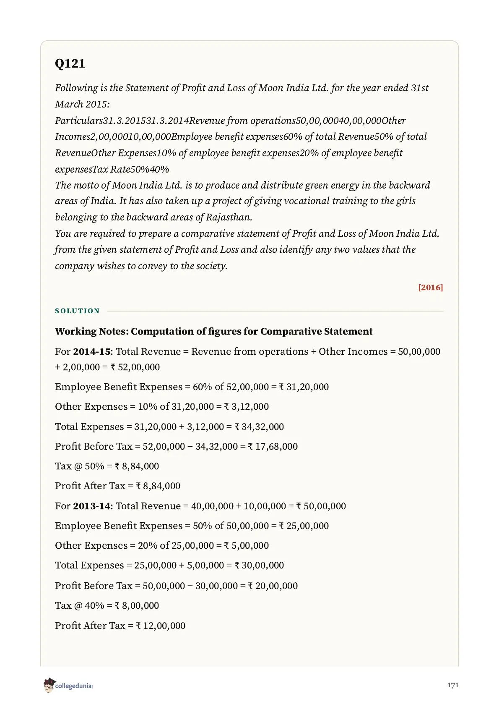
Task: Click Total Expenses ₹ 30,00,000 line
Action: click(x=169, y=565)
